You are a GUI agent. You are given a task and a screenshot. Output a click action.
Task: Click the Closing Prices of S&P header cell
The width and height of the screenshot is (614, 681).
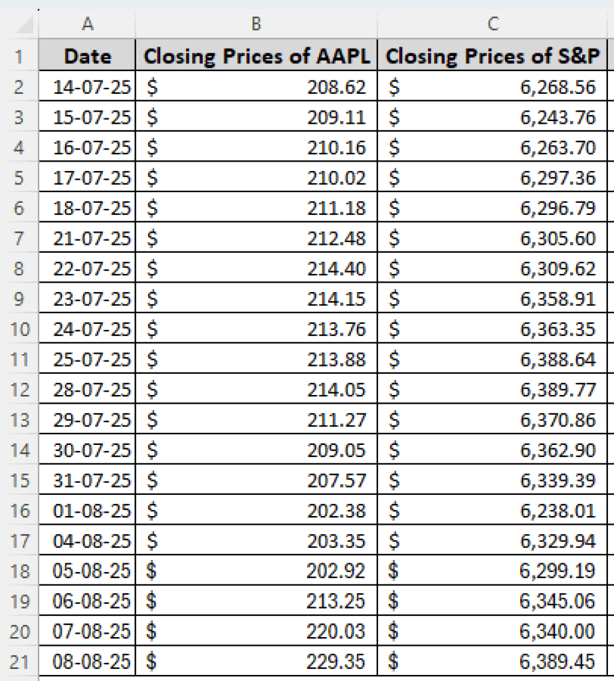point(492,57)
